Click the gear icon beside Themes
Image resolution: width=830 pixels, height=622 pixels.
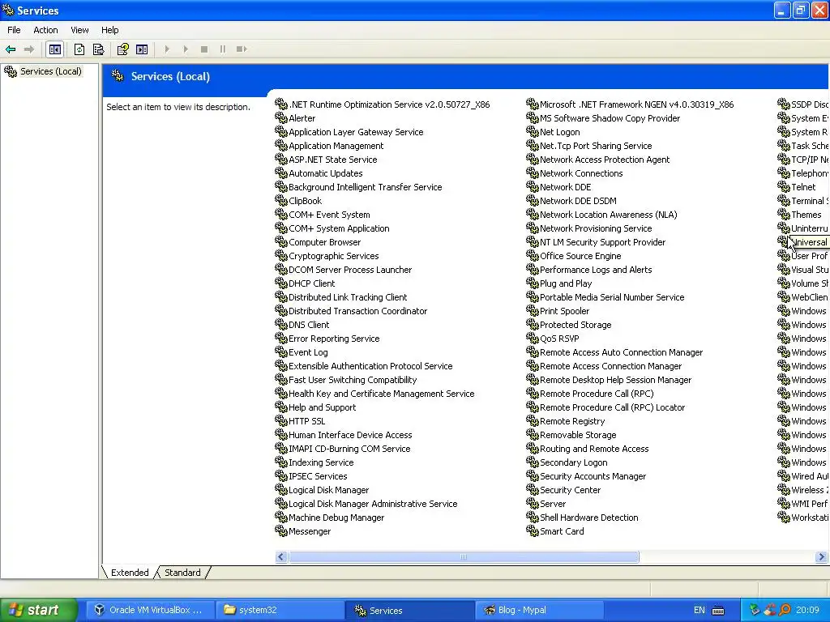(784, 214)
